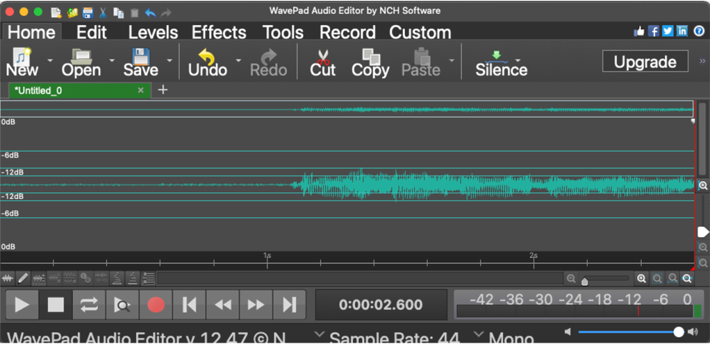The height and width of the screenshot is (344, 710).
Task: Add a new file tab with plus button
Action: 162,90
